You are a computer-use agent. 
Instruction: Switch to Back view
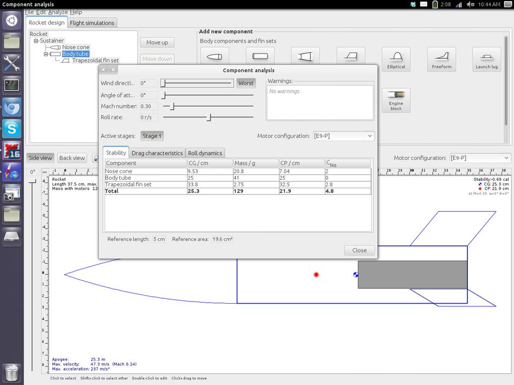click(72, 158)
